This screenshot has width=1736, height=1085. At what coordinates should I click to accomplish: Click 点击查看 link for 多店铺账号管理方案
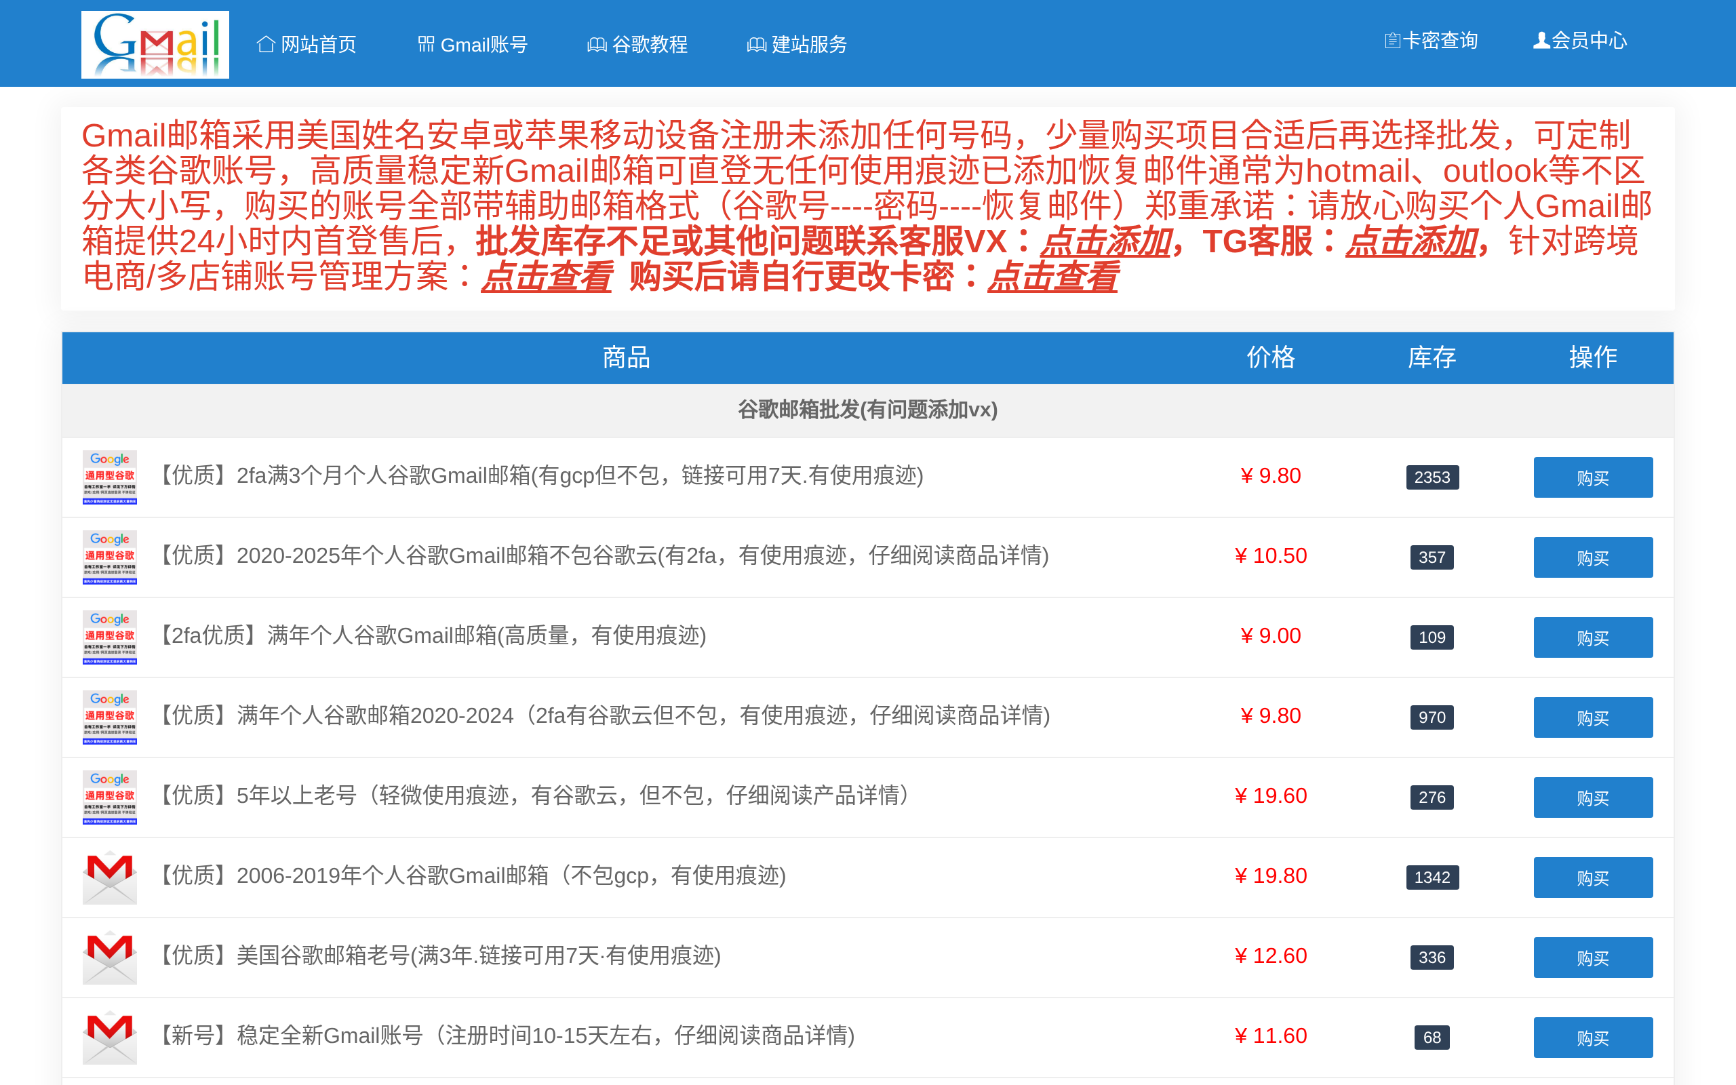[547, 277]
